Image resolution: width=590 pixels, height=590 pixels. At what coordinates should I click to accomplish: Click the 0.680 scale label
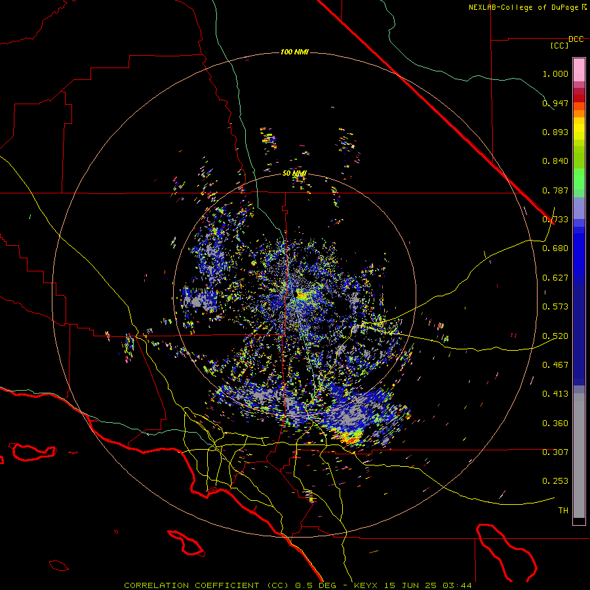[x=555, y=248]
